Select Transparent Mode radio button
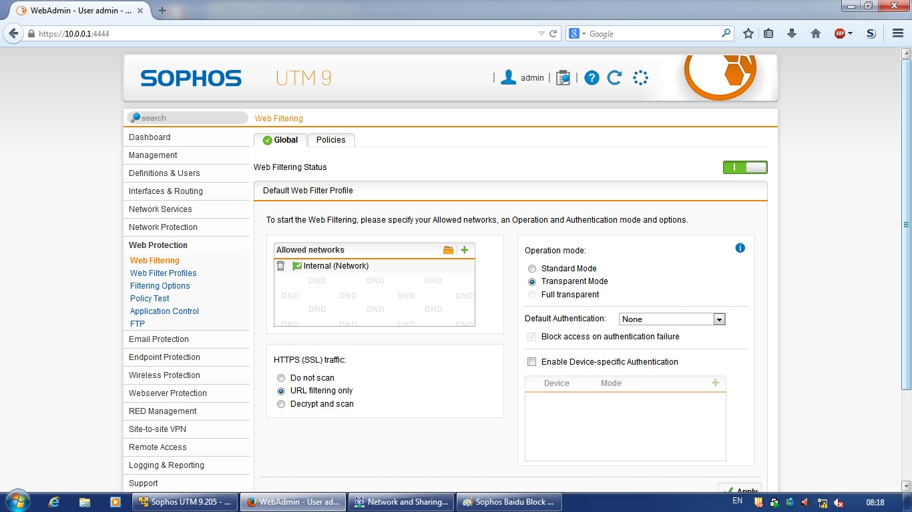The height and width of the screenshot is (512, 912). (532, 282)
